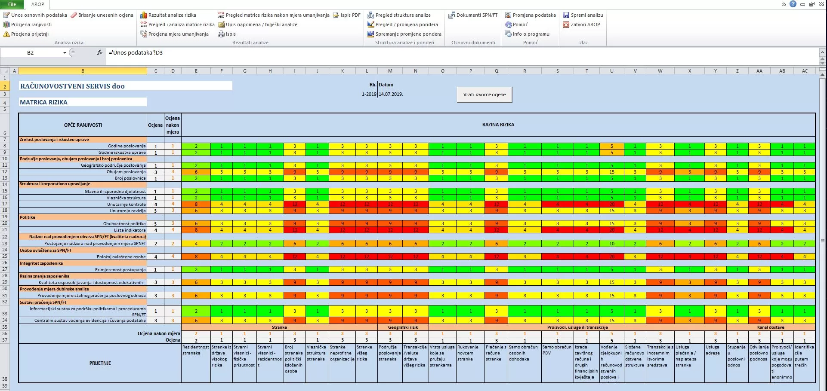Click Brisanje unesenih ocjena eraser icon
This screenshot has width=827, height=391.
[74, 15]
